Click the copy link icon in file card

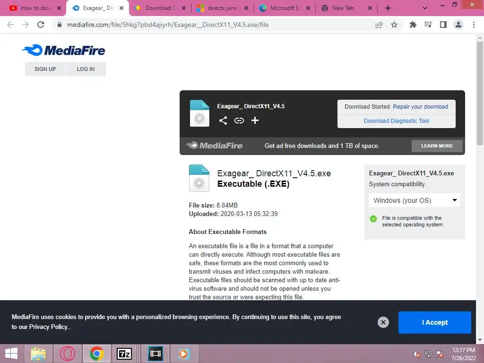239,121
